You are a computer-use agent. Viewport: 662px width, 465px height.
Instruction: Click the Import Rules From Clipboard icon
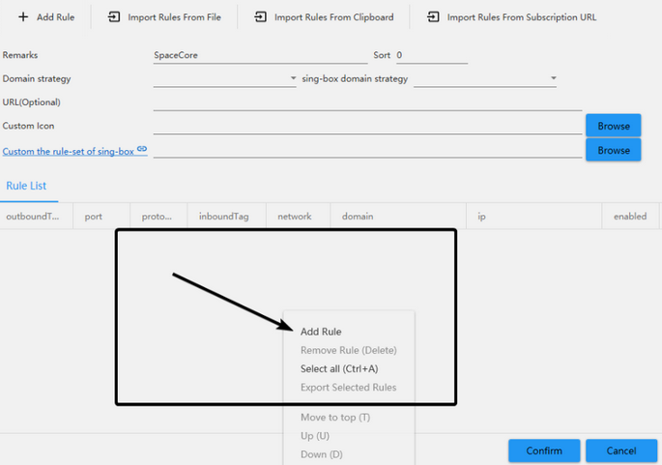pos(260,17)
